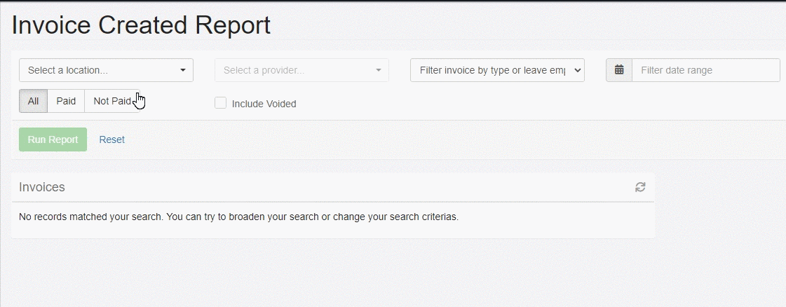This screenshot has height=307, width=786.
Task: Tick the Include Voided checkbox
Action: pos(221,103)
